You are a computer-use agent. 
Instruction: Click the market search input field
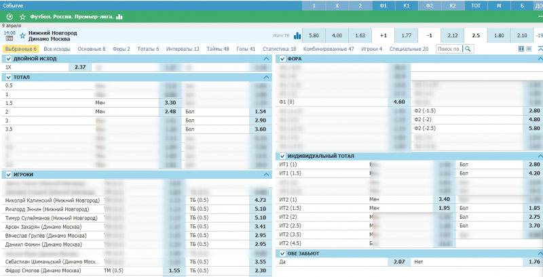click(449, 49)
